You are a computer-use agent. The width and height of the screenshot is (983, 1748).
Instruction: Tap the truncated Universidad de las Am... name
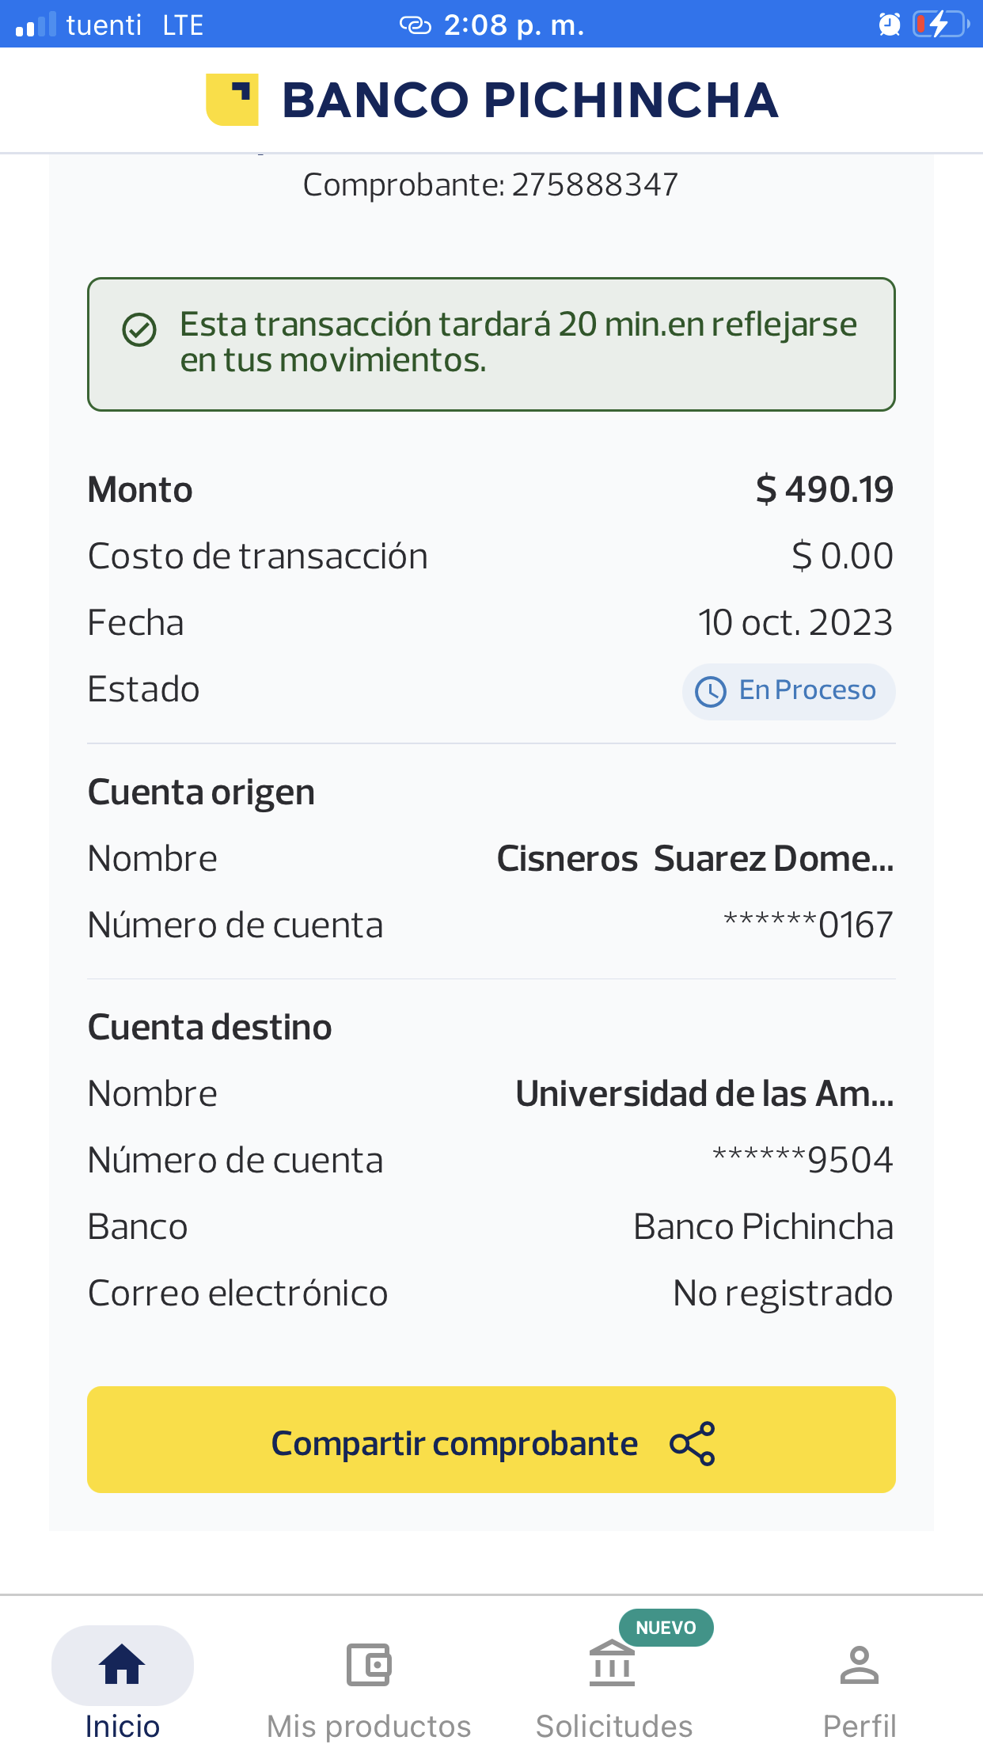pos(704,1093)
